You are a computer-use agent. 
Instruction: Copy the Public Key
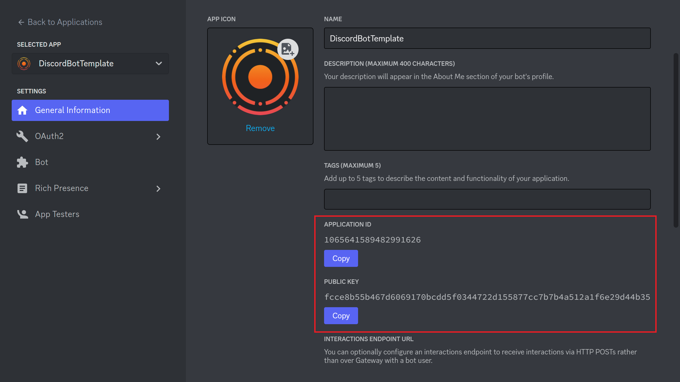341,316
